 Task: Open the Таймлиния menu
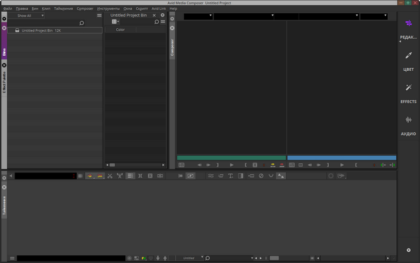point(64,9)
